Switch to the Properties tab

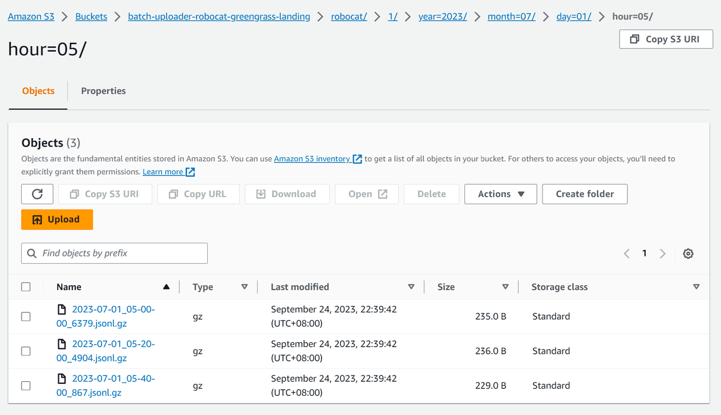(x=103, y=91)
